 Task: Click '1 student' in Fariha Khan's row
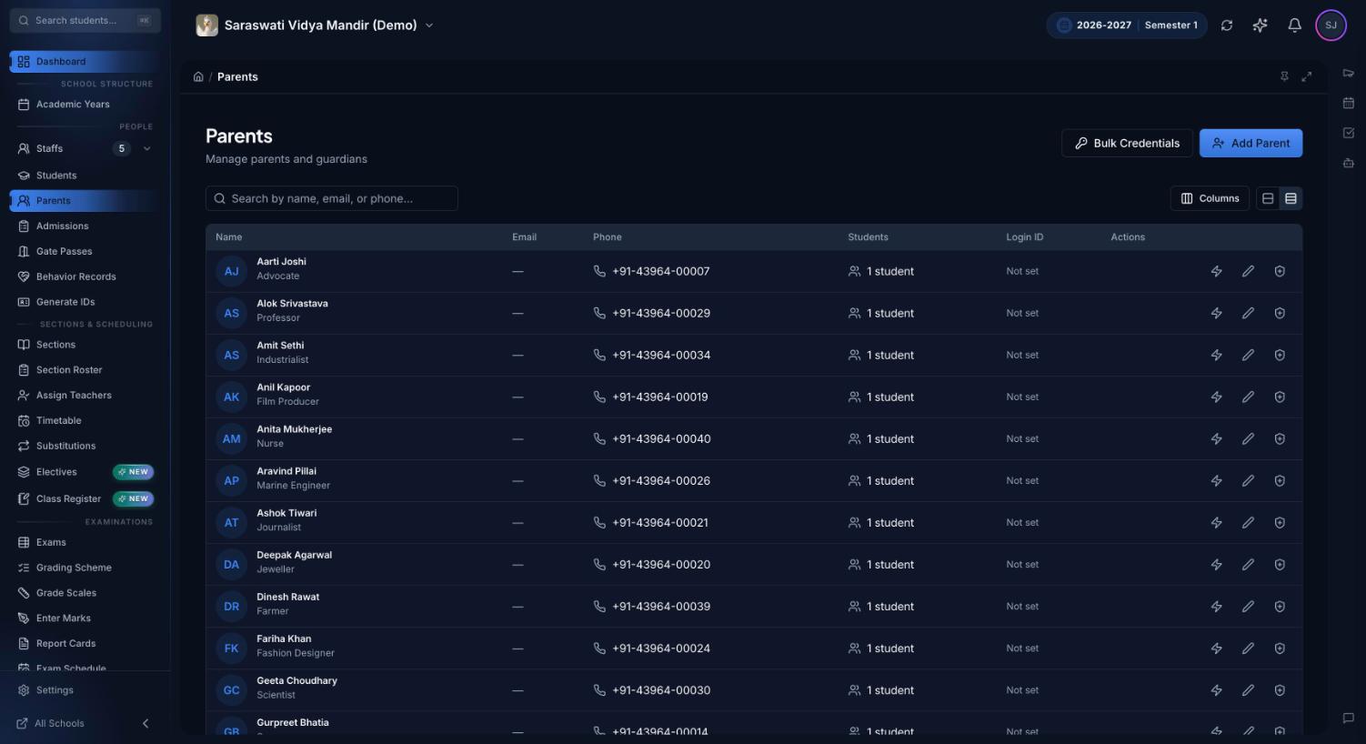[889, 648]
